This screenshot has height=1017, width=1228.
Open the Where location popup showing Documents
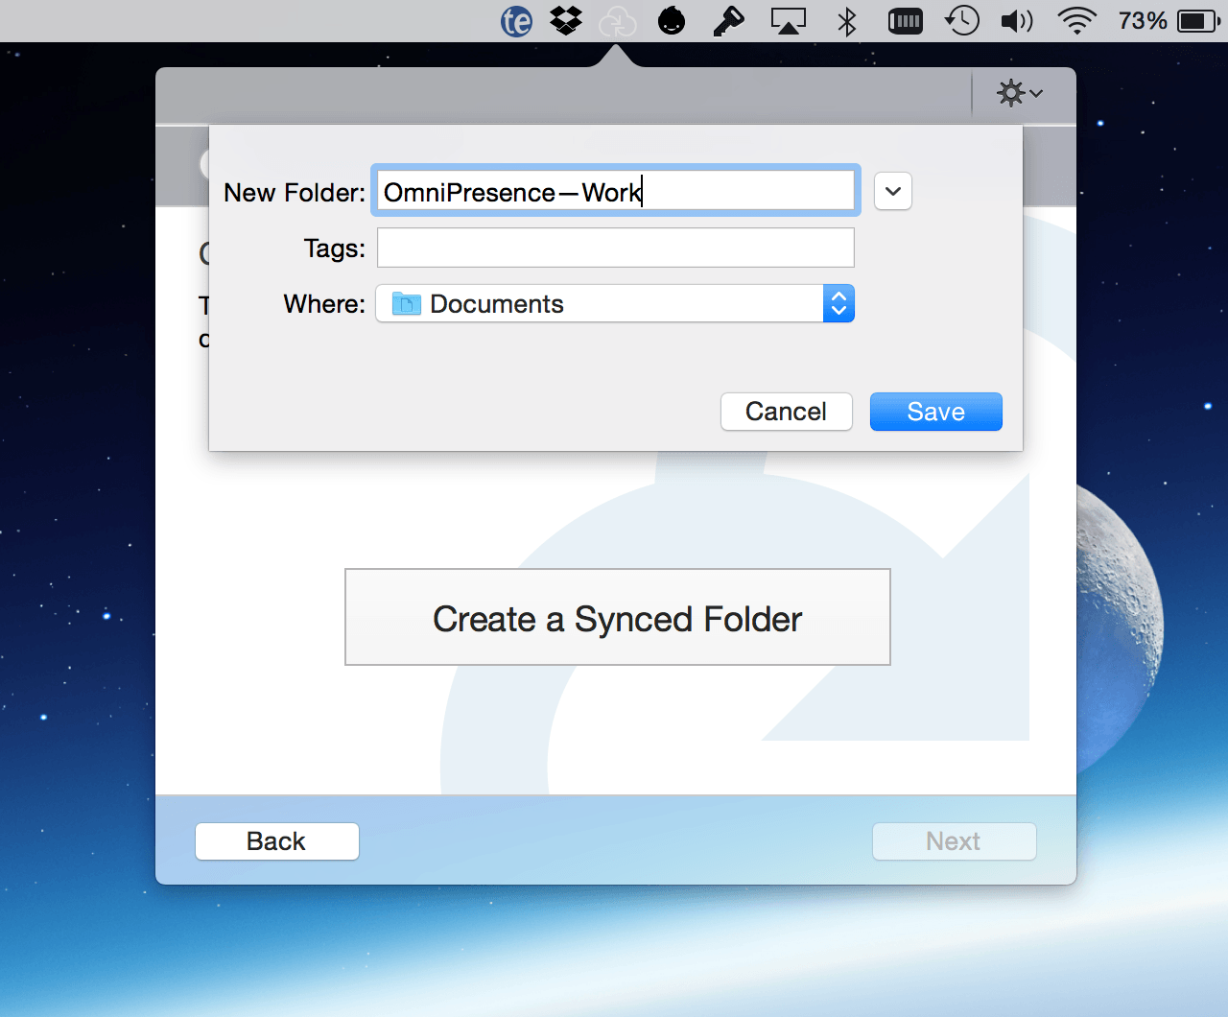[615, 304]
